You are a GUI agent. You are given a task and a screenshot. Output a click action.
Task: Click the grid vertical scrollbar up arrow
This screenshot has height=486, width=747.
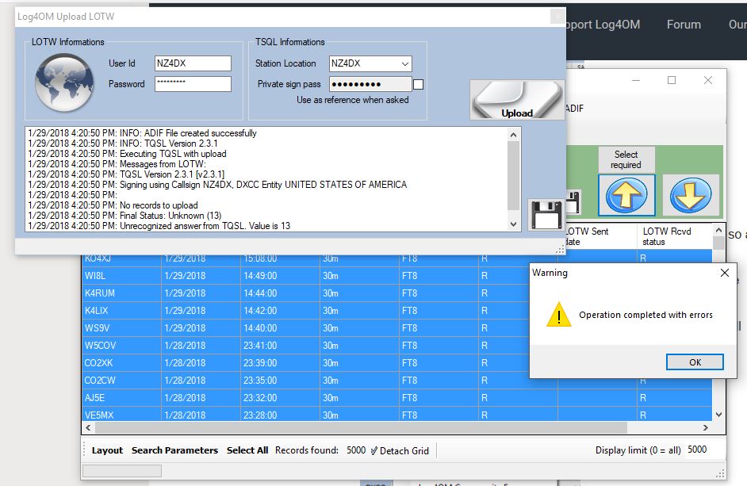719,230
